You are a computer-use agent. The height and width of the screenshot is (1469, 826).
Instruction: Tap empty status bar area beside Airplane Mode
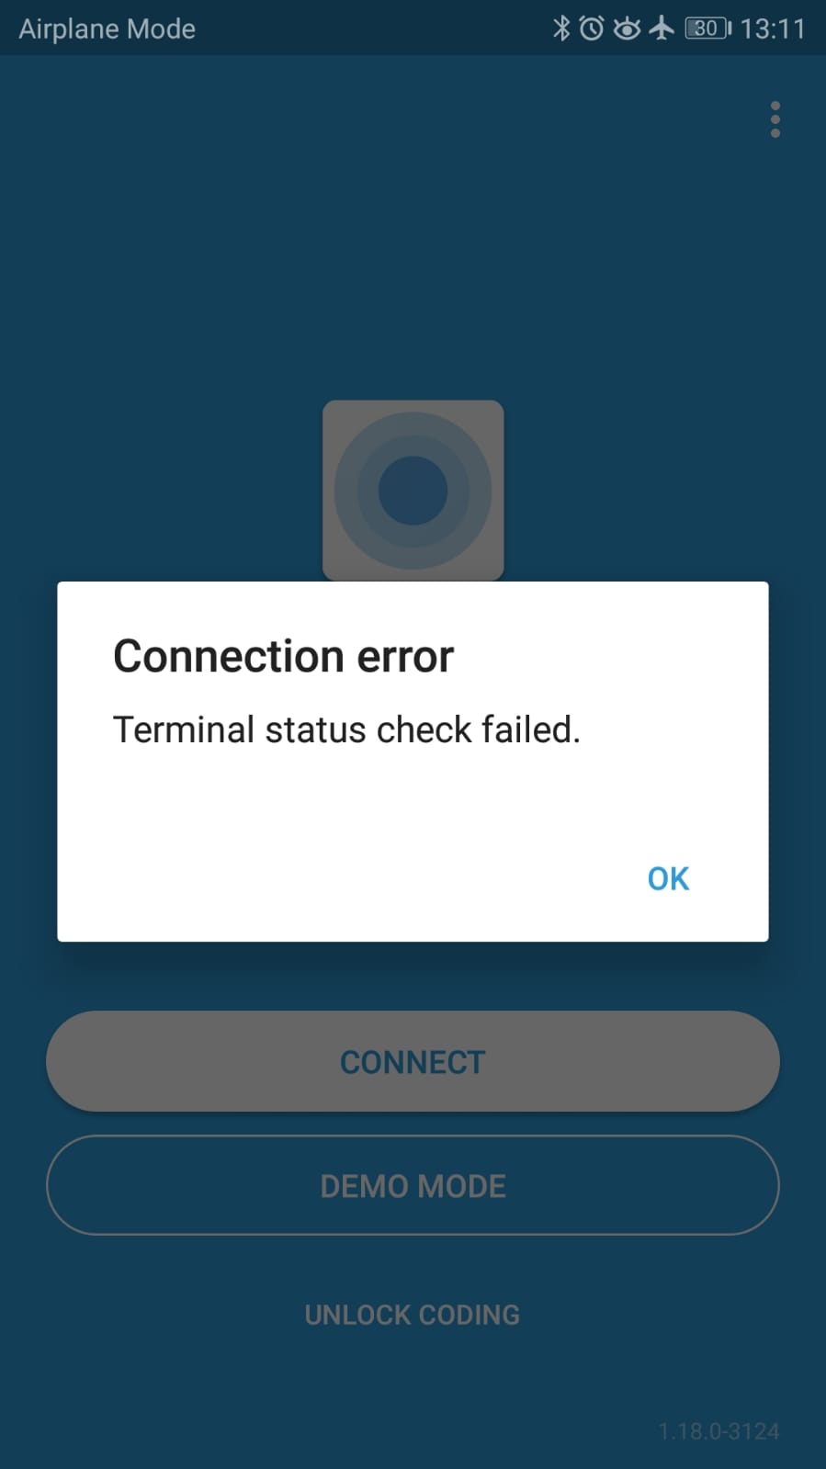point(368,28)
